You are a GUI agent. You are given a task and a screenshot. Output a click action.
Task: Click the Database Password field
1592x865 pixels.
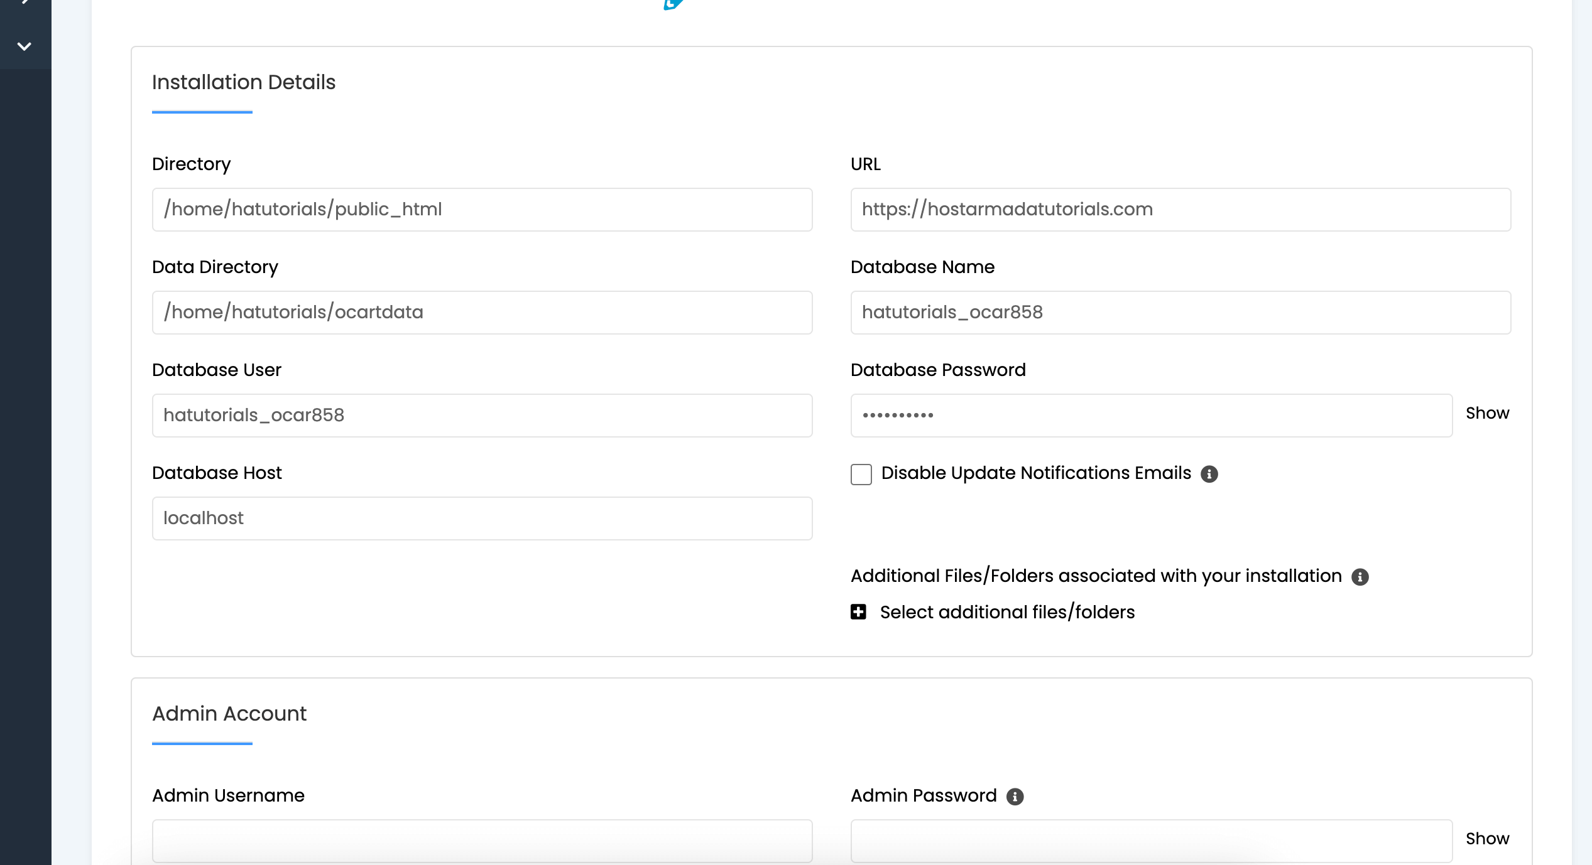coord(1151,416)
